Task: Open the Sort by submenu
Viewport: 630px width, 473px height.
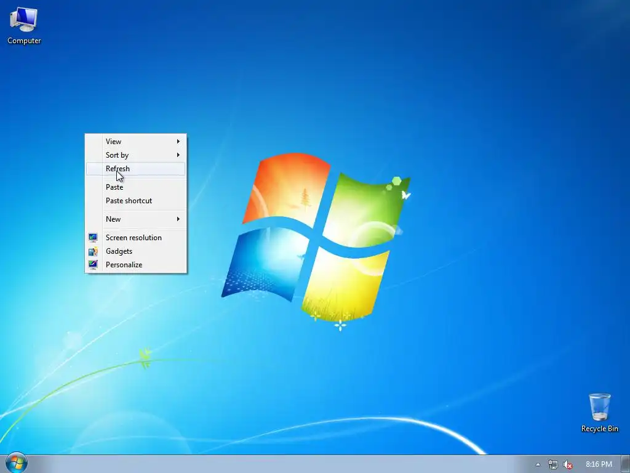Action: [x=136, y=155]
